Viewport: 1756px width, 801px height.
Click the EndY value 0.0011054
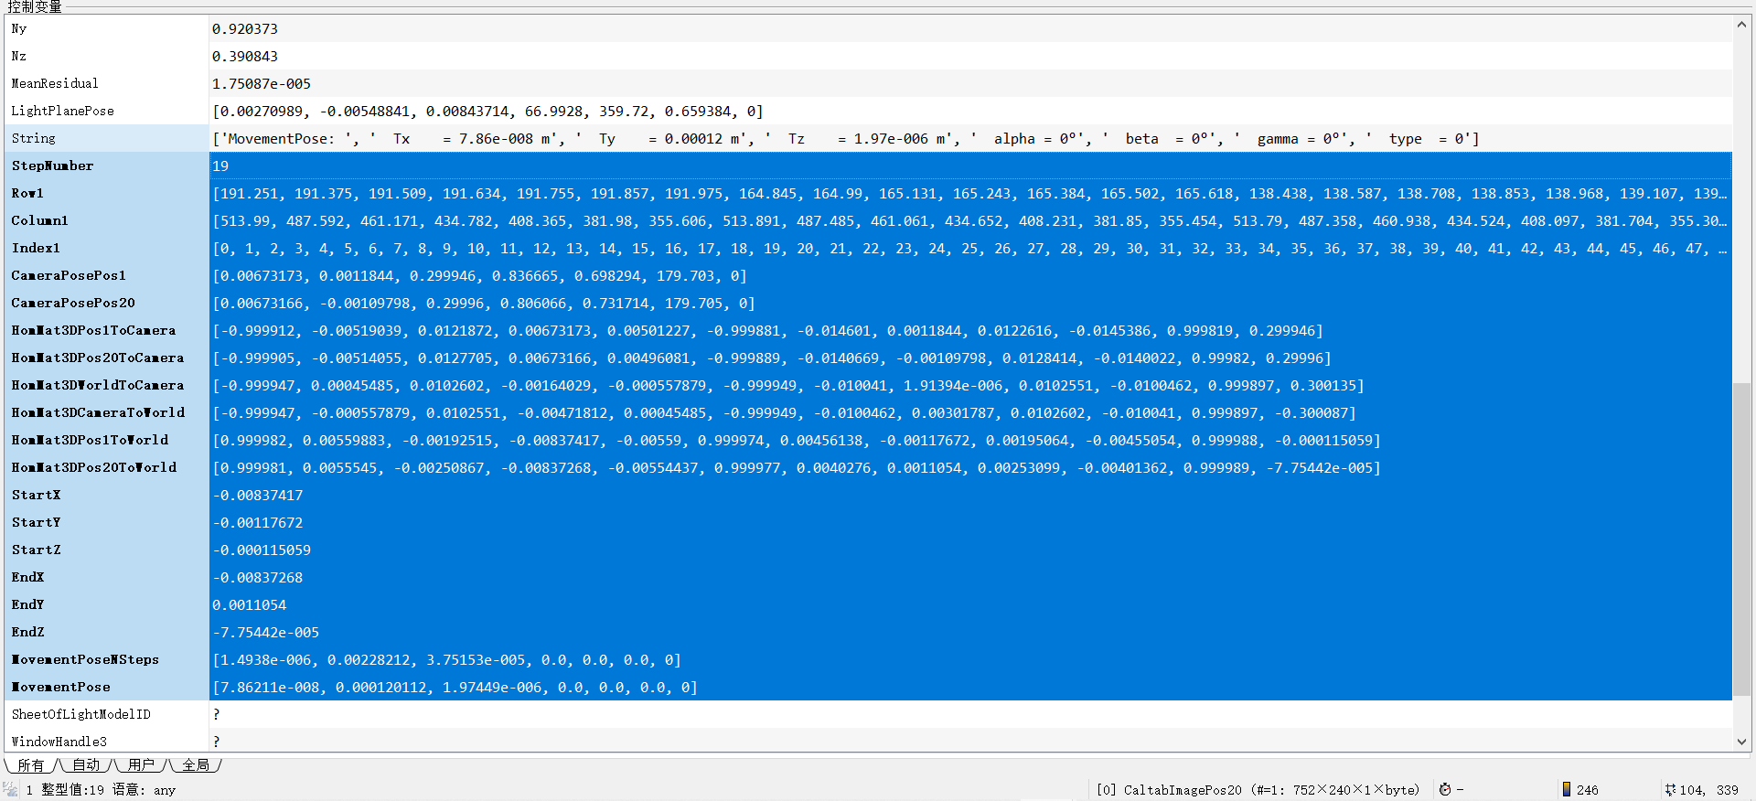[250, 605]
